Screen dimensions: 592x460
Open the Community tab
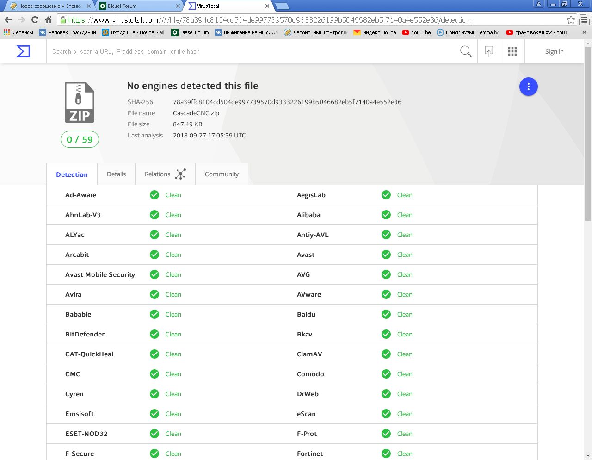click(222, 174)
